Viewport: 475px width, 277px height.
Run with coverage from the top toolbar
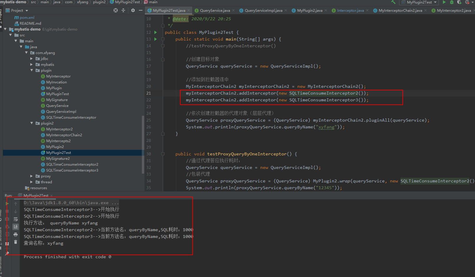pos(459,2)
